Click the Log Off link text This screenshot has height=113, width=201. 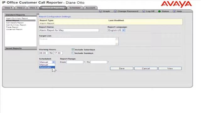(x=150, y=11)
